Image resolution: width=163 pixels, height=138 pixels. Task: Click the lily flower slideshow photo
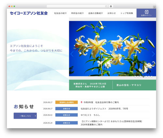pyautogui.click(x=112, y=49)
